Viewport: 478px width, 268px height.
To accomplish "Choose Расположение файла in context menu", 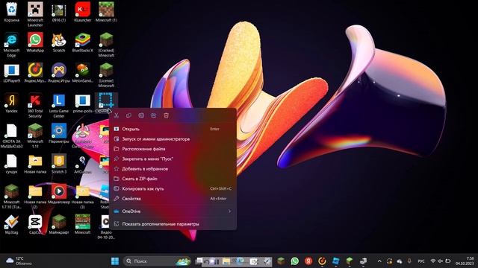I will pos(173,149).
